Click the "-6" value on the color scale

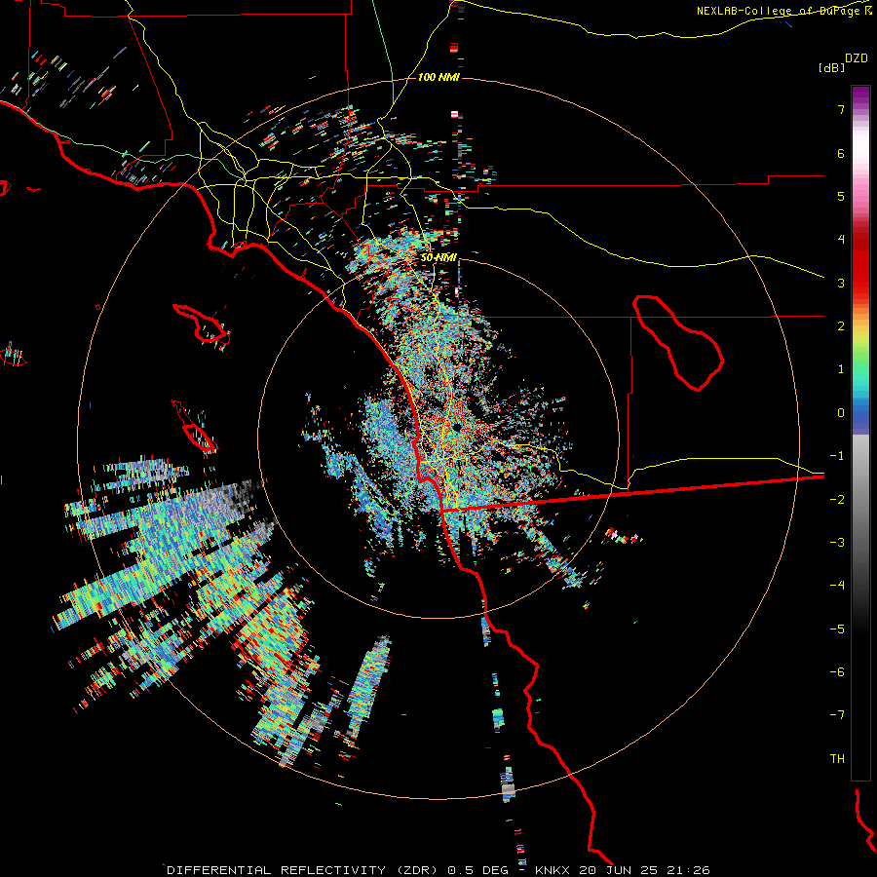coord(837,672)
